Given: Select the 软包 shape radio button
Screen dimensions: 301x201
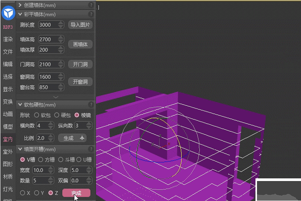Looking at the screenshot, I should point(37,115).
